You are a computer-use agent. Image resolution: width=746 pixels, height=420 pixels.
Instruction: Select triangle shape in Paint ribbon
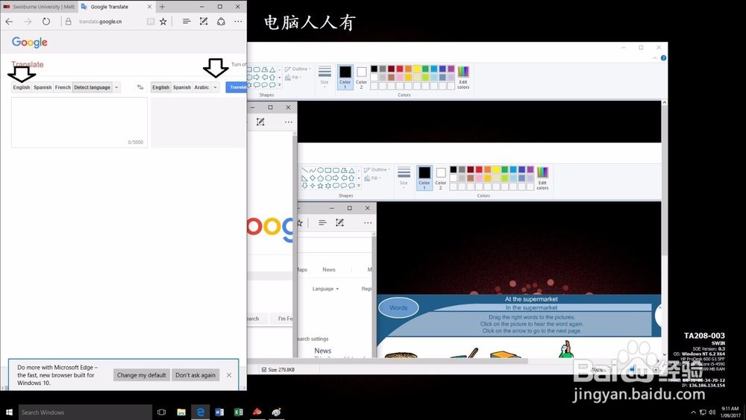272,69
